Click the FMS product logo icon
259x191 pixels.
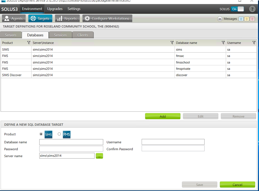click(67, 134)
